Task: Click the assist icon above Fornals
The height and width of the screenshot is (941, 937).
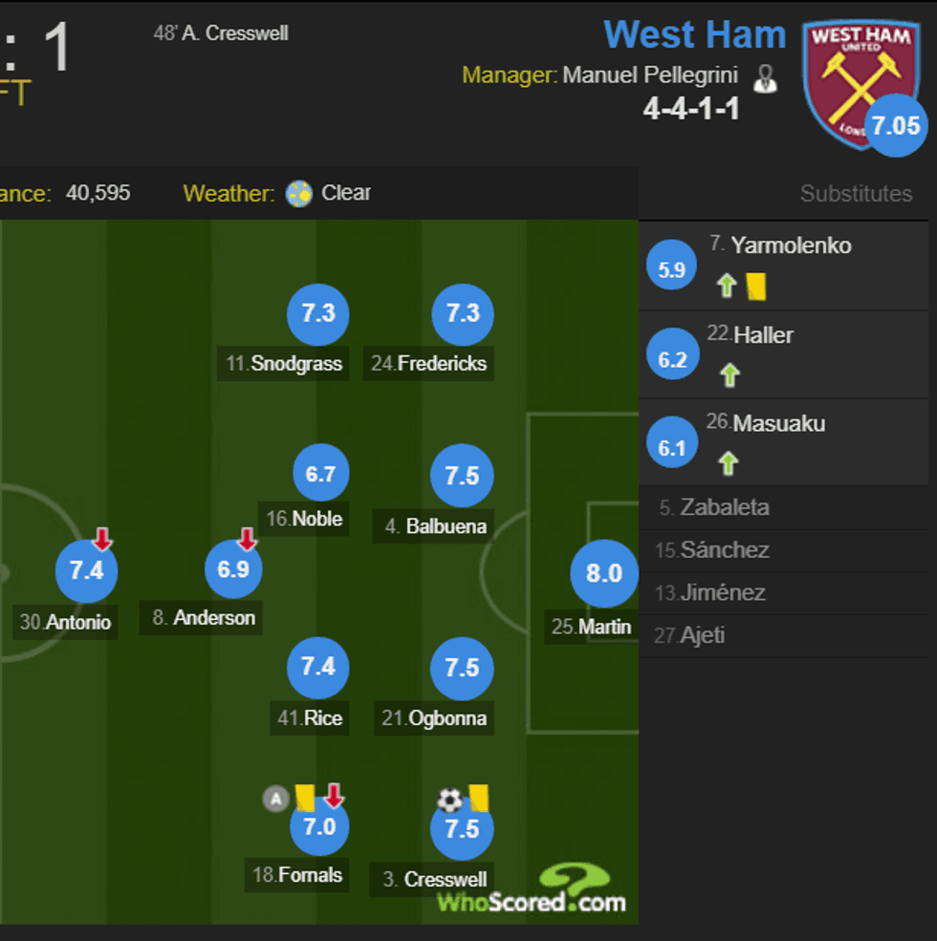Action: click(x=275, y=799)
